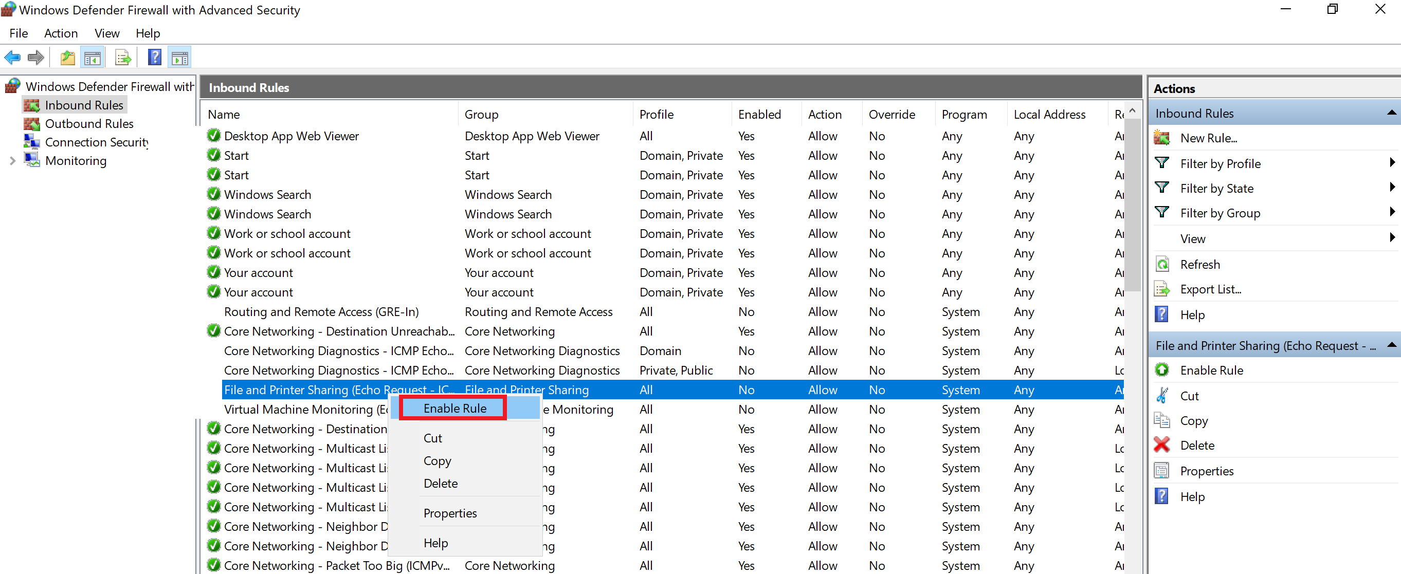Open Help from the toolbar question mark
Screen dimensions: 1401x574
(154, 58)
